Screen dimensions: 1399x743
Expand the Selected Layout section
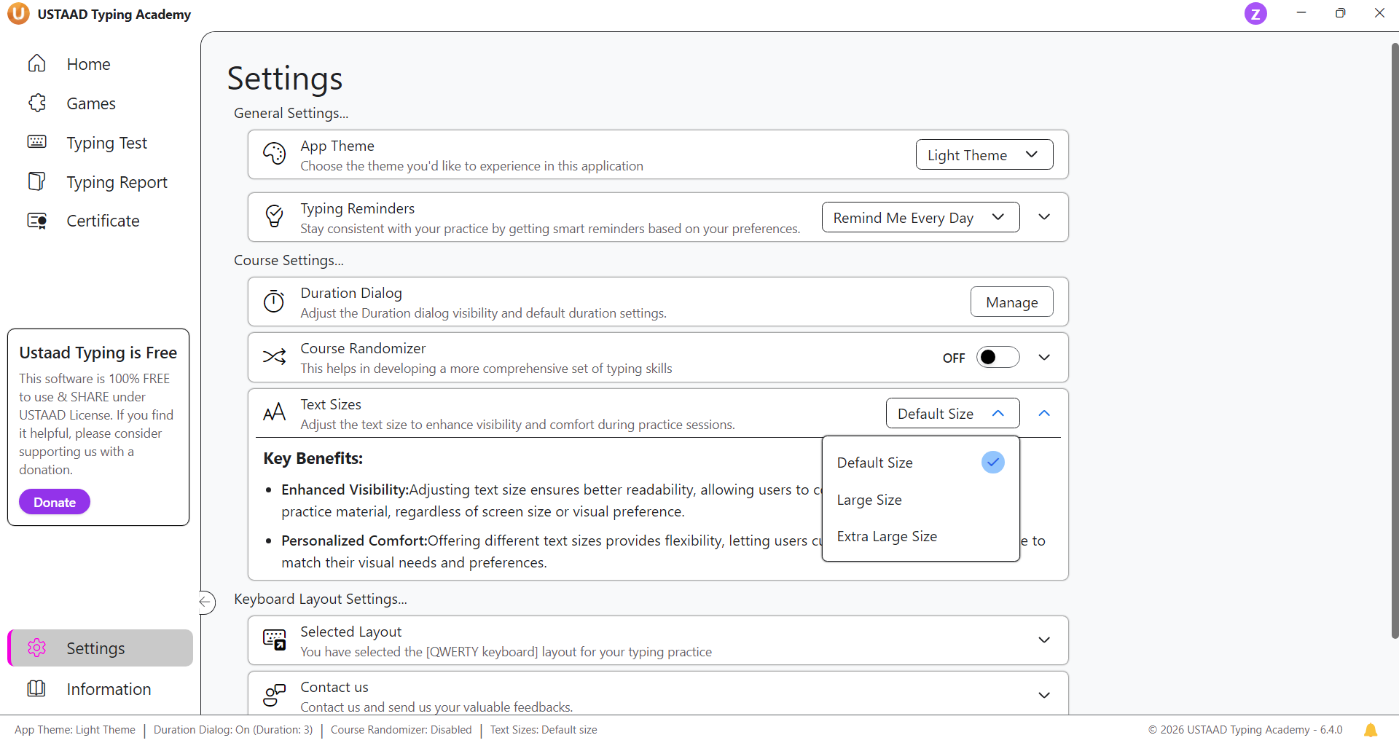pyautogui.click(x=1043, y=640)
